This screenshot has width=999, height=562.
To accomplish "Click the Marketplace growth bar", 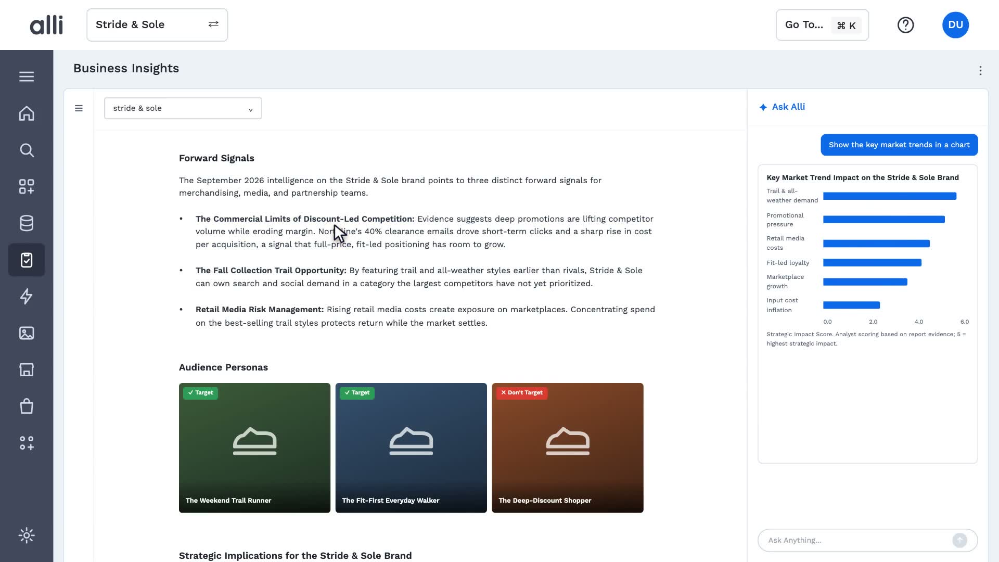I will [865, 282].
